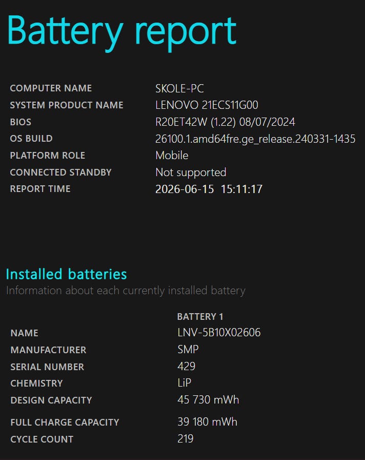This screenshot has height=460, width=365.
Task: Click the CYCLE COUNT row label
Action: pyautogui.click(x=42, y=439)
